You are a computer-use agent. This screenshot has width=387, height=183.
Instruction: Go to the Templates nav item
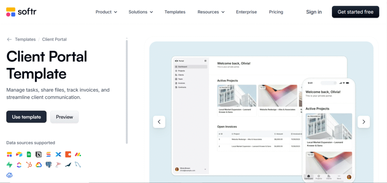coord(175,12)
